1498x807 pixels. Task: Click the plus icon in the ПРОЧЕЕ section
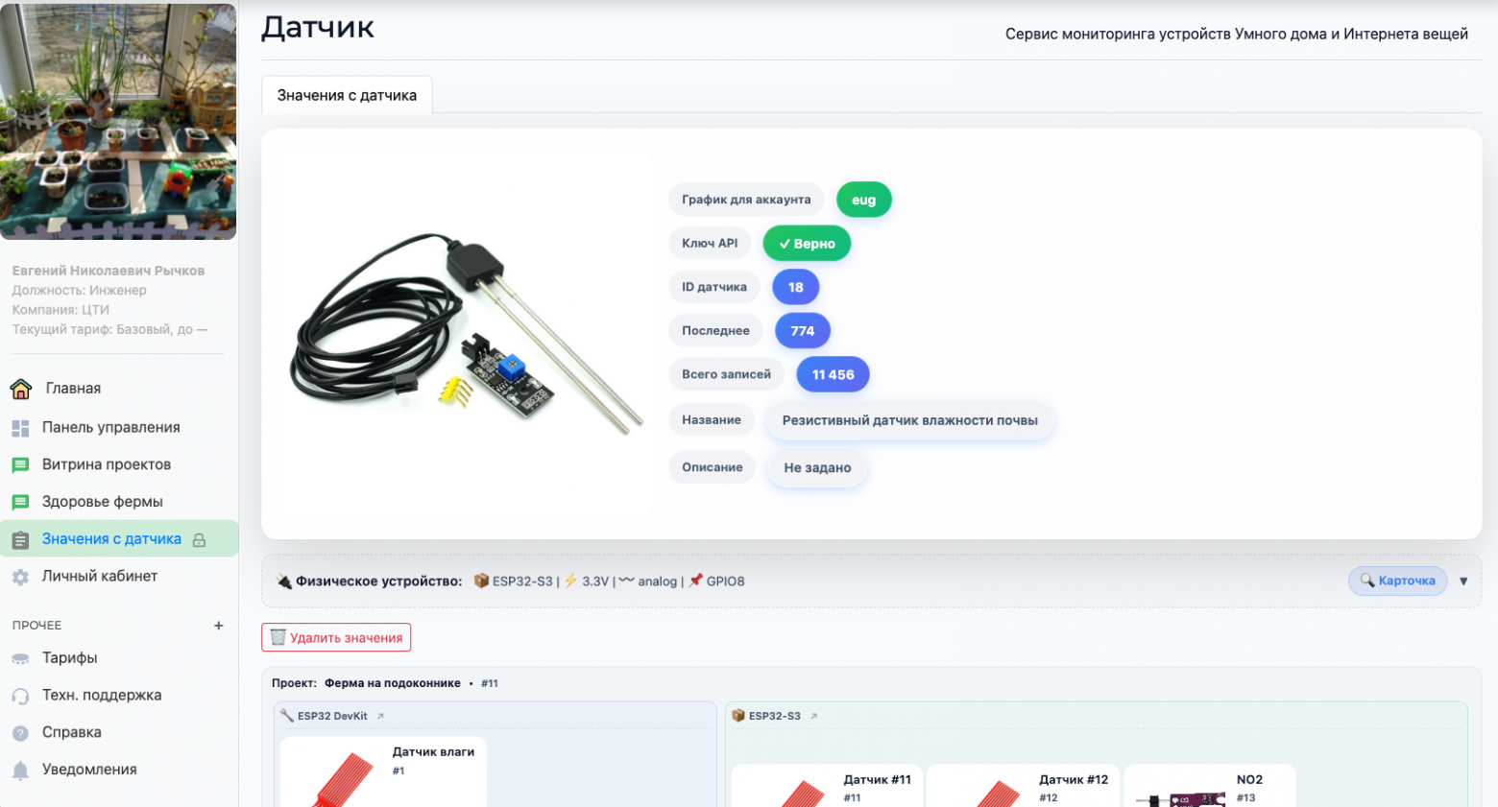pos(219,626)
